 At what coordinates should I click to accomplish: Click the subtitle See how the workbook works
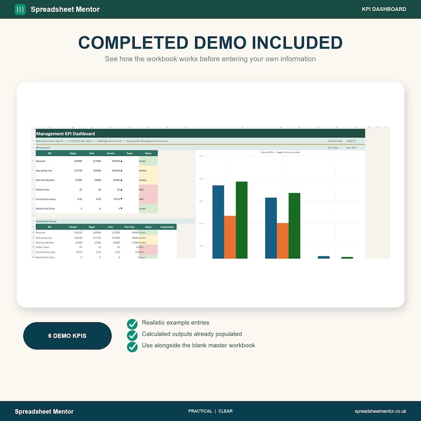pyautogui.click(x=210, y=59)
